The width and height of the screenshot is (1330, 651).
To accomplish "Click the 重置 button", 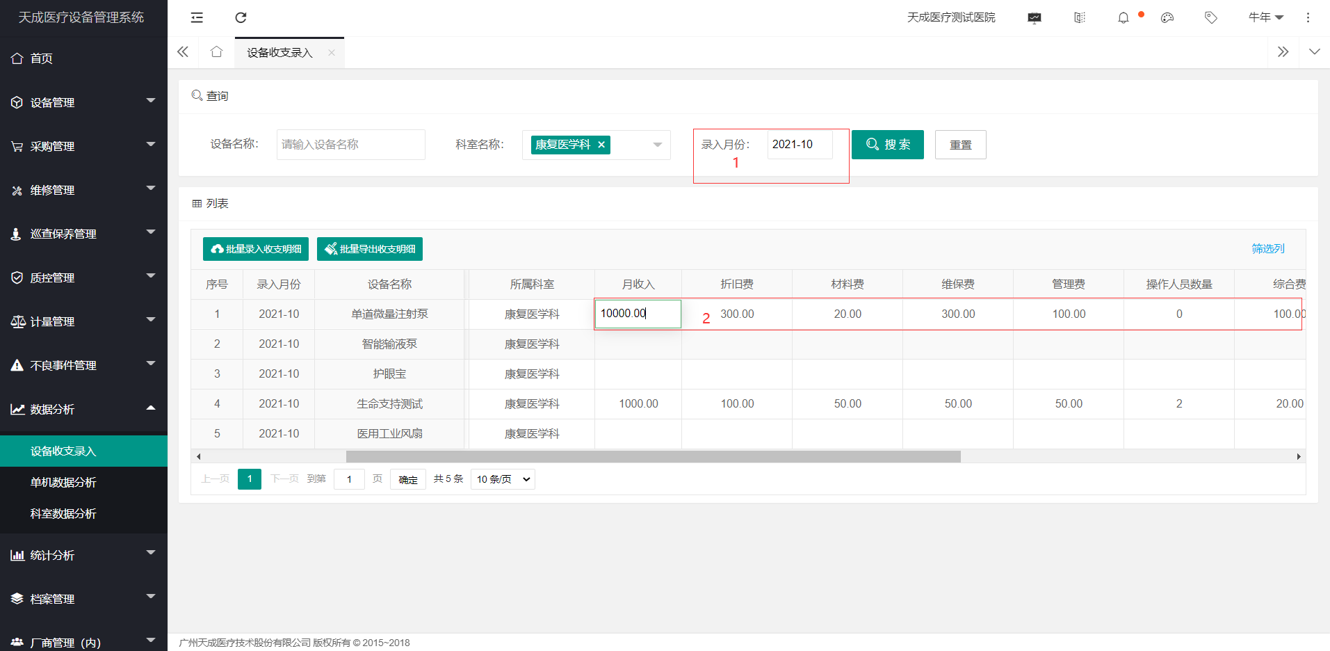I will click(960, 145).
